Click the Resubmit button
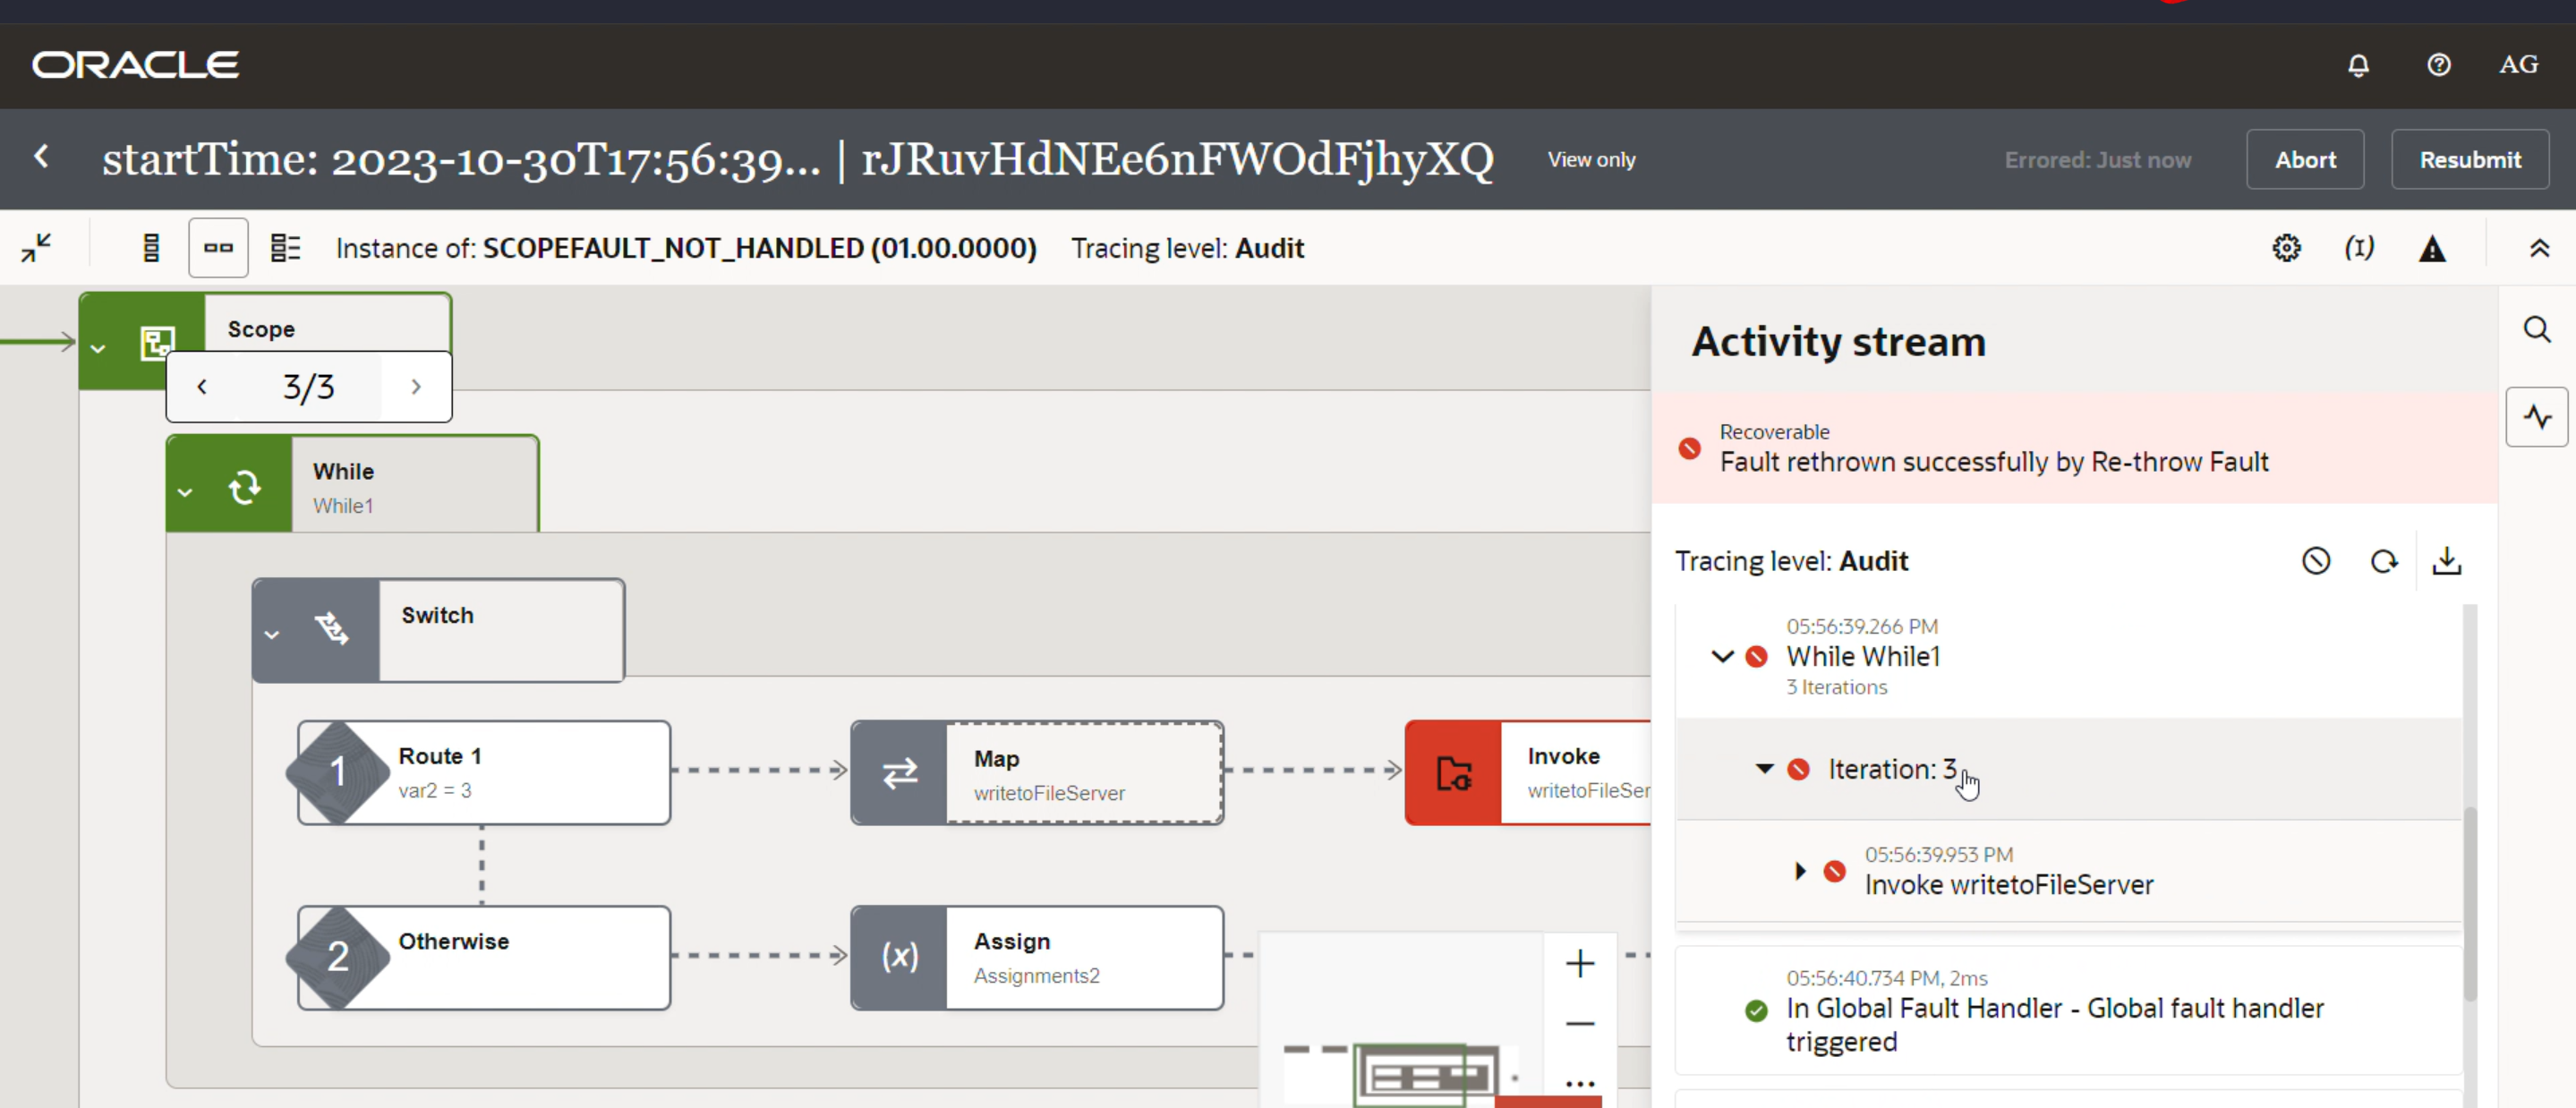Image resolution: width=2576 pixels, height=1108 pixels. click(2470, 159)
